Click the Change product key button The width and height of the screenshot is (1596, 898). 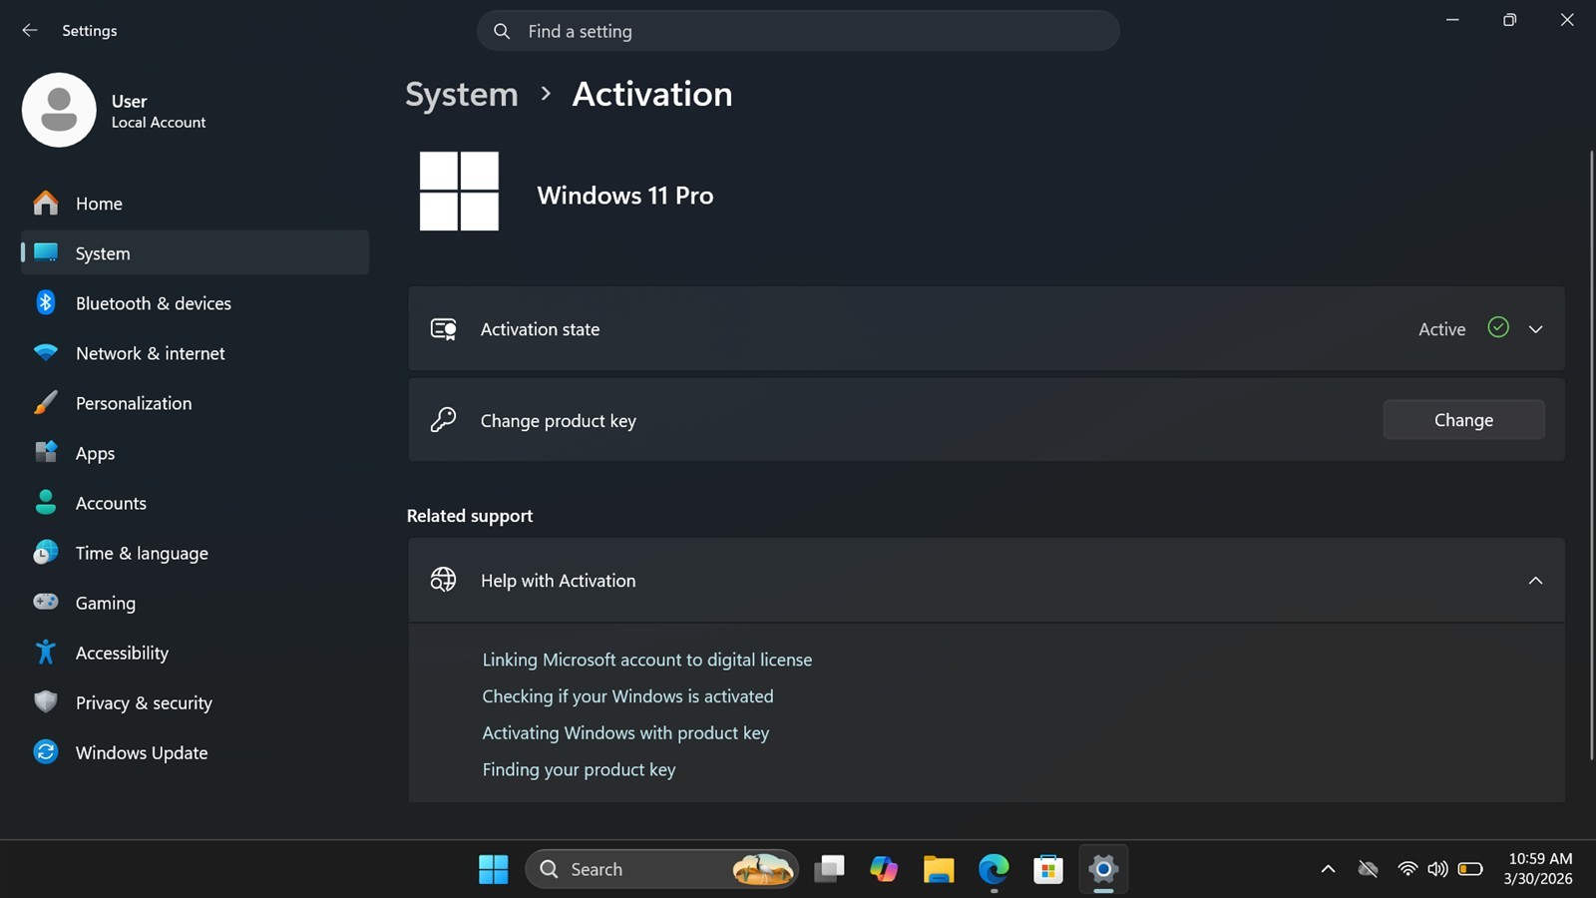(1463, 420)
